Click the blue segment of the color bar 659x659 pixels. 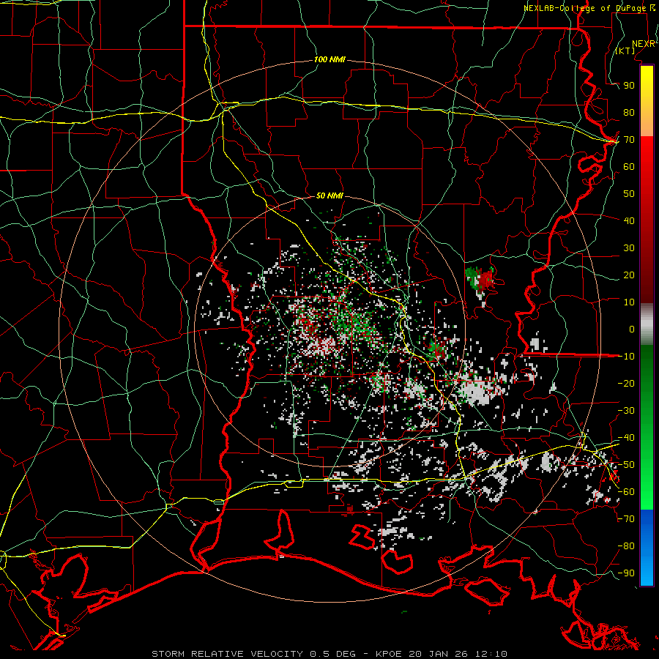pyautogui.click(x=647, y=548)
